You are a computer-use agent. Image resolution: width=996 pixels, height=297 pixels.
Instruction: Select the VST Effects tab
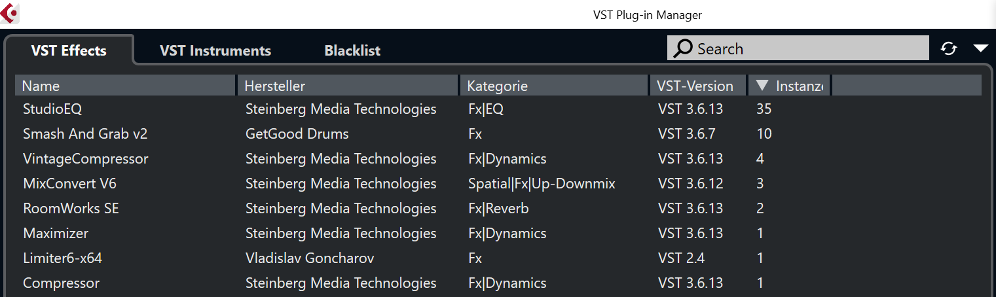pos(69,50)
